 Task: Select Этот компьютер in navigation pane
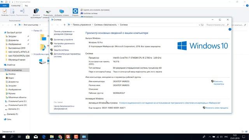tap(14, 70)
